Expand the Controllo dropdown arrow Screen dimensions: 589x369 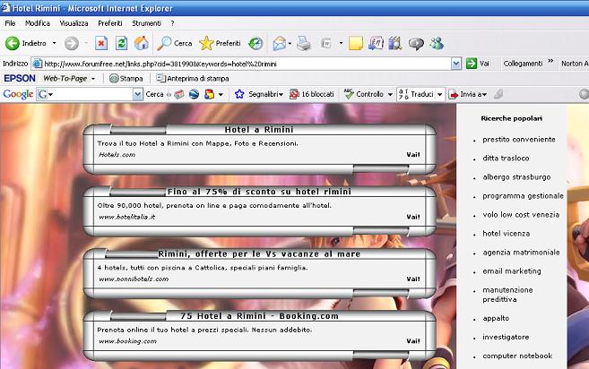pos(390,94)
